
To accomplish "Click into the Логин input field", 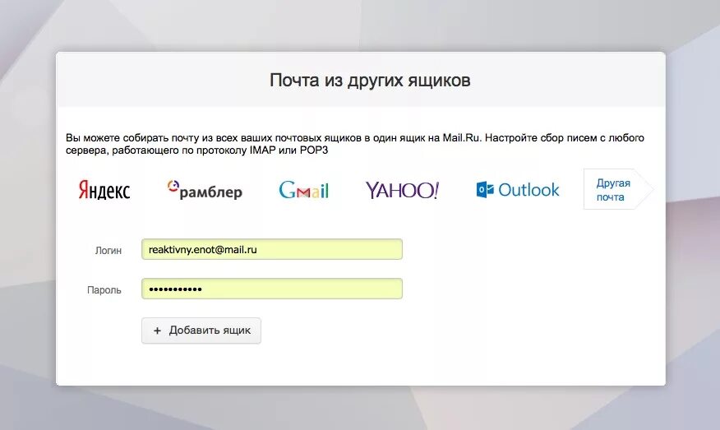I will tap(272, 249).
